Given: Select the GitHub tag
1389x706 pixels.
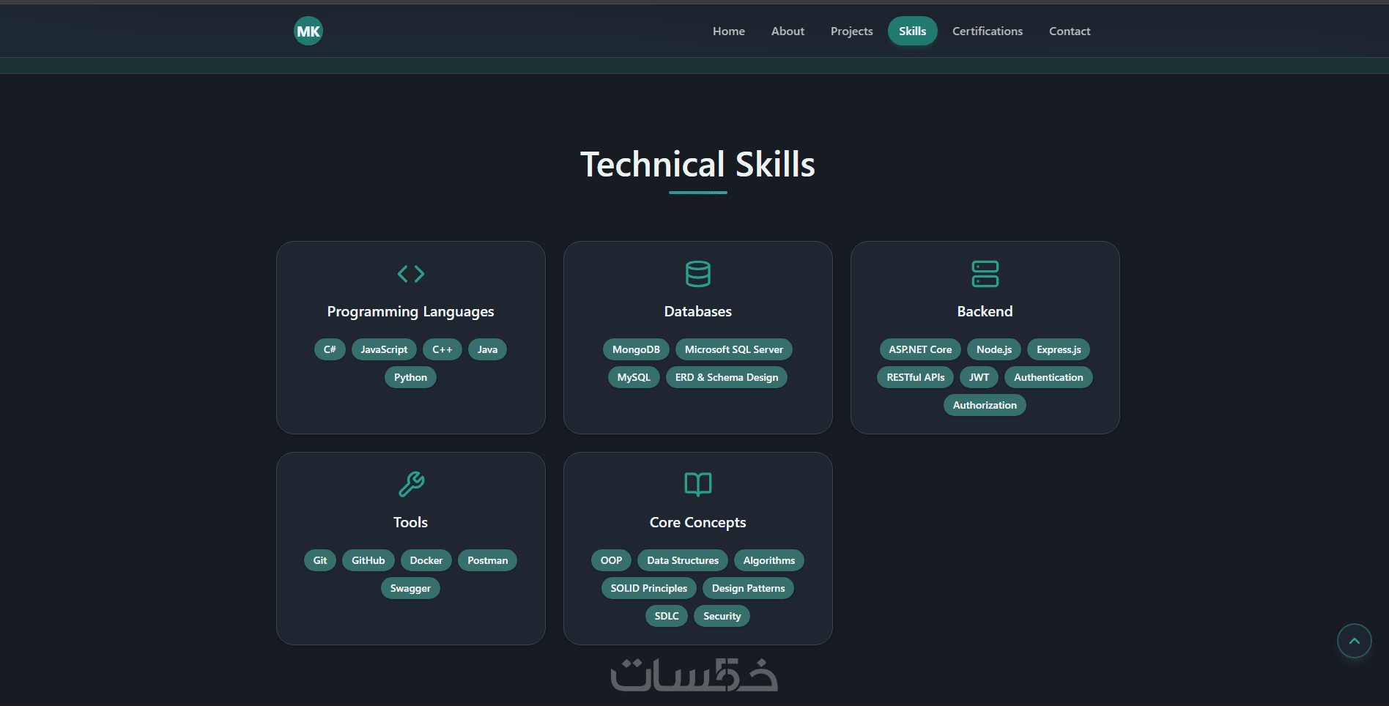Looking at the screenshot, I should [368, 560].
